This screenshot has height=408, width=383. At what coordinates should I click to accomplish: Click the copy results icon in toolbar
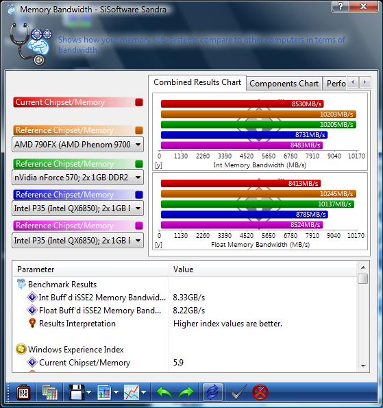49,392
